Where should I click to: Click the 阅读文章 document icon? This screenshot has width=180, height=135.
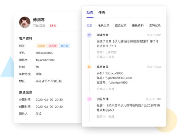click(89, 35)
